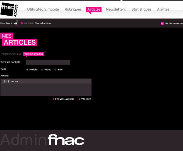Open the Rubriques section
This screenshot has height=151, width=183.
73,9
